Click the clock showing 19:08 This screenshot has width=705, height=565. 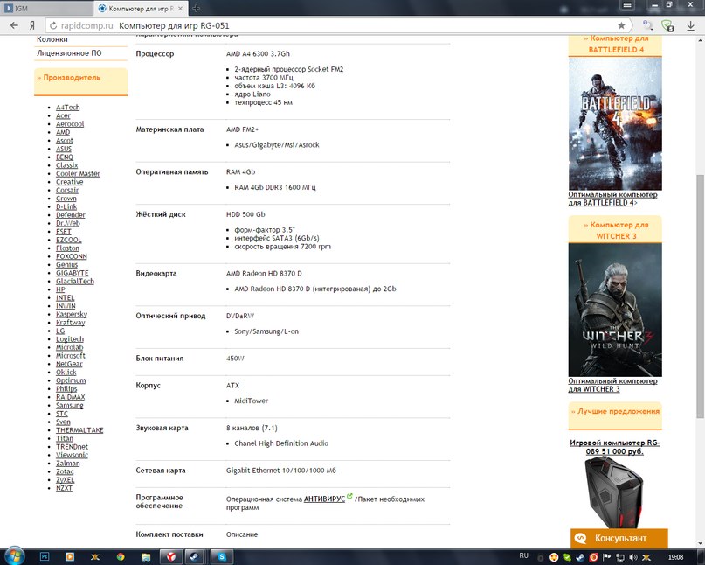pyautogui.click(x=676, y=557)
